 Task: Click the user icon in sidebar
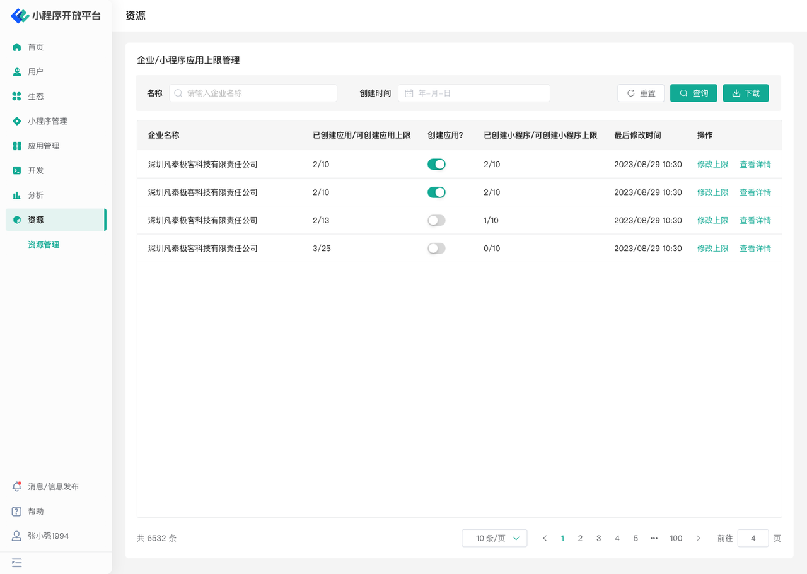coord(17,72)
